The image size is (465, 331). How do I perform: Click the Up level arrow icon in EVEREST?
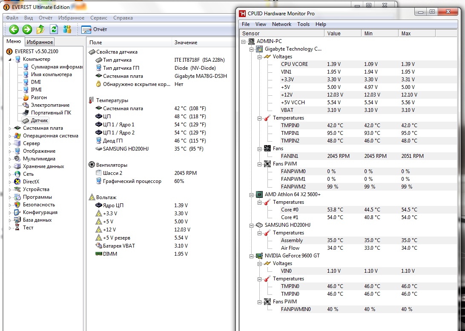click(40, 29)
